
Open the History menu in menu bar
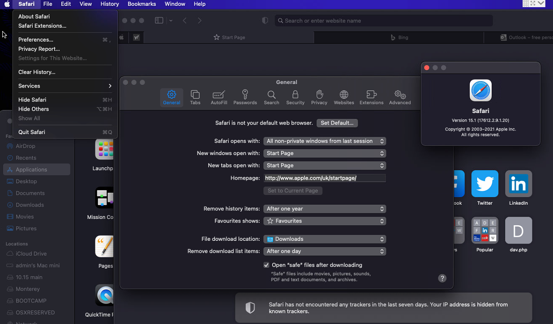click(x=110, y=4)
